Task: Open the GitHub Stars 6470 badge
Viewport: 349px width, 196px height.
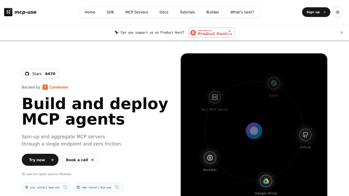Action: [40, 74]
